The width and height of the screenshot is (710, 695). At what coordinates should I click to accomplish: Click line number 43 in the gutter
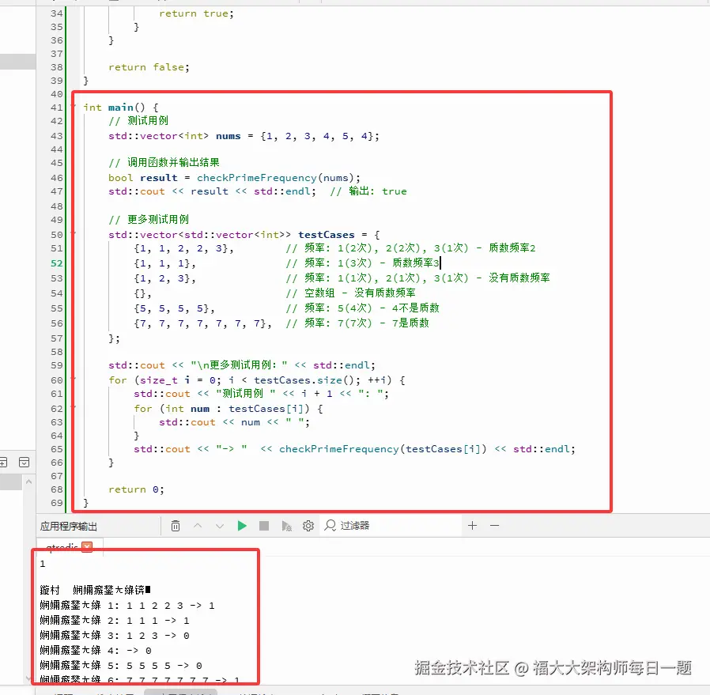(x=57, y=136)
